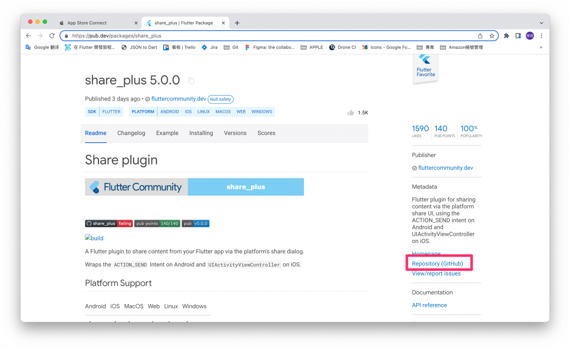
Task: Click the MACOS platform tag
Action: 223,112
